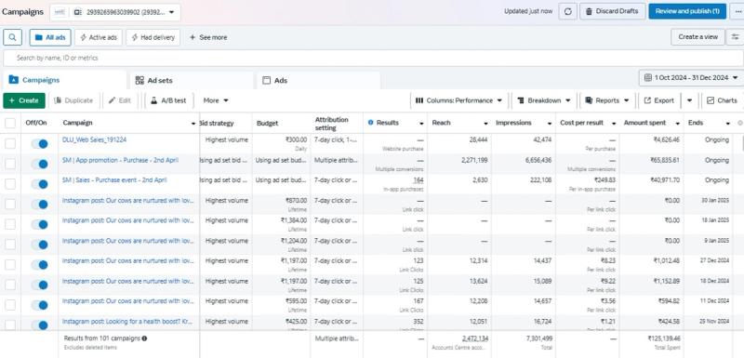Open the A/B test tool
This screenshot has width=744, height=358.
point(169,100)
